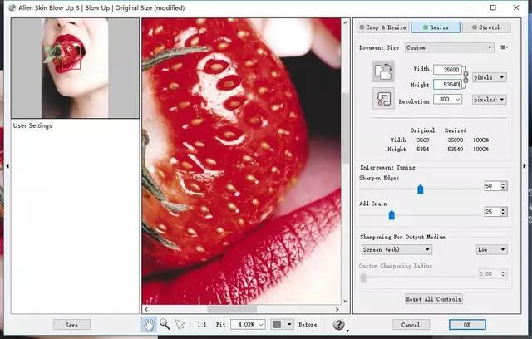Toggle the width-height chain link
Image resolution: width=532 pixels, height=339 pixels.
(465, 77)
